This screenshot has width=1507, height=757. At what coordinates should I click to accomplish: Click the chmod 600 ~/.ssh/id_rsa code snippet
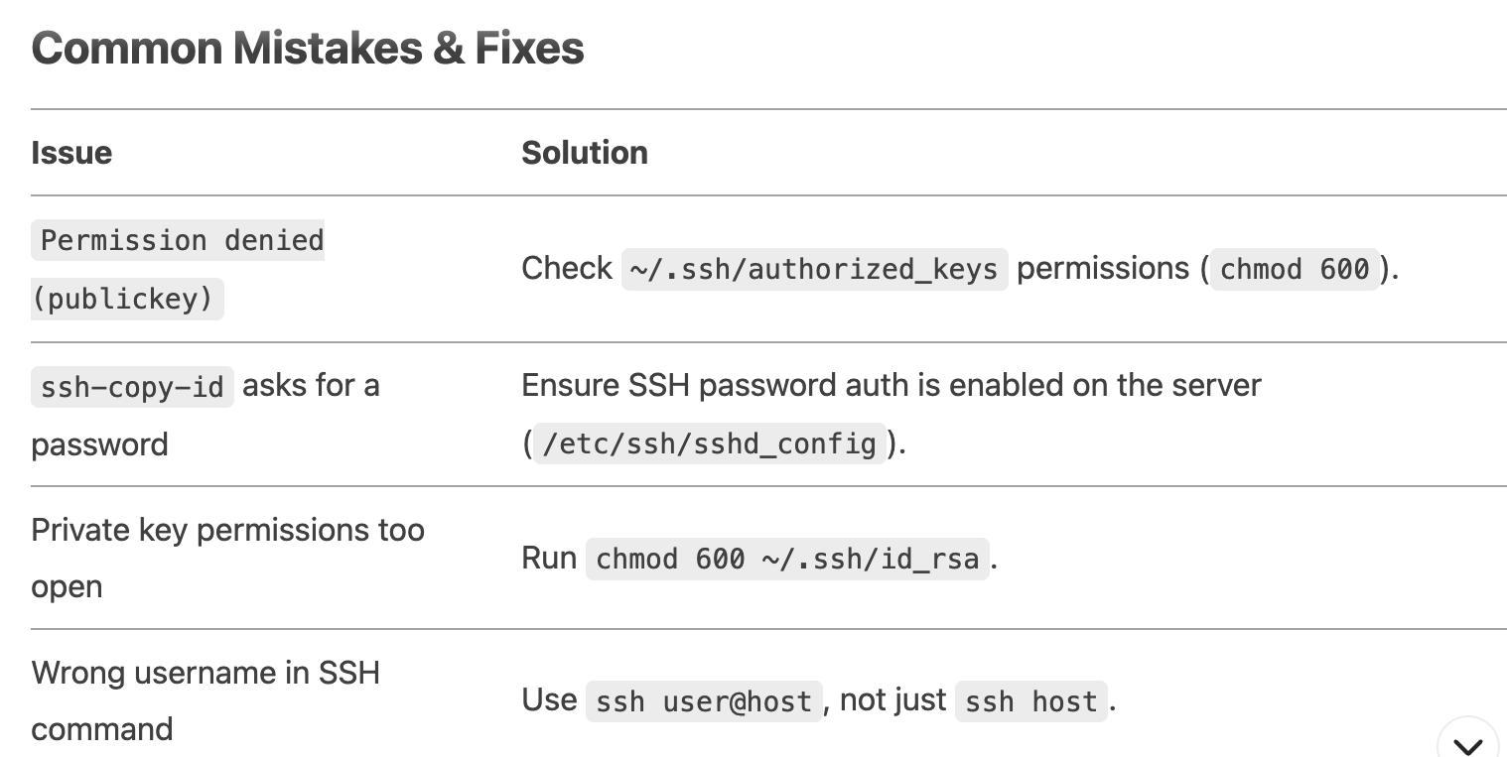(787, 559)
